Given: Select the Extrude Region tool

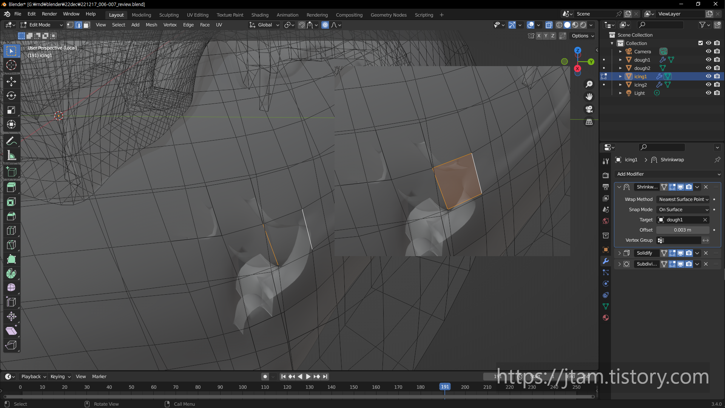Looking at the screenshot, I should (x=11, y=187).
